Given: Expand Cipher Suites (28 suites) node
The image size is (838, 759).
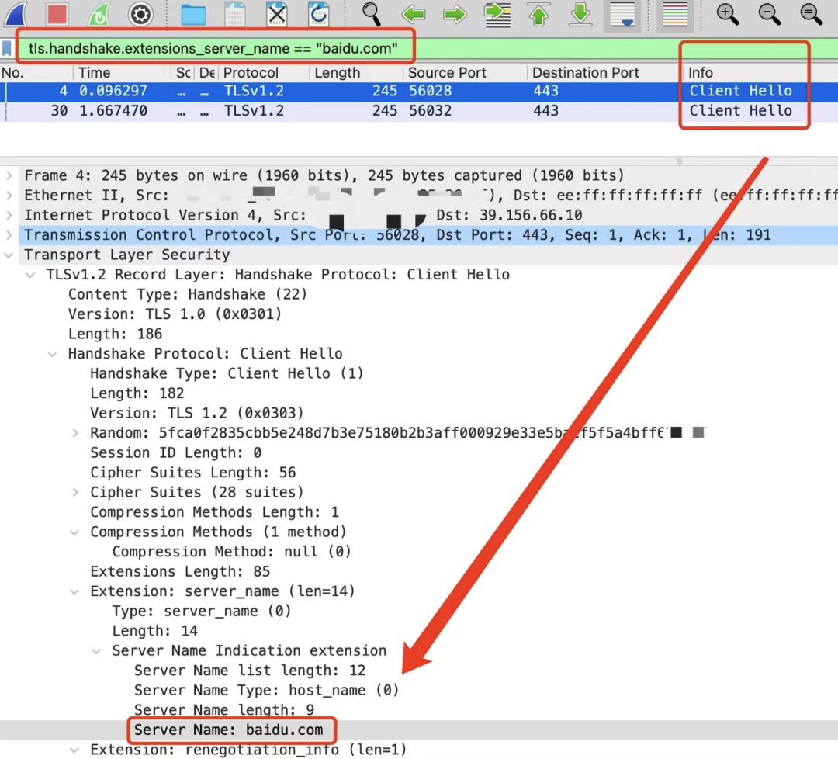Looking at the screenshot, I should [x=74, y=492].
